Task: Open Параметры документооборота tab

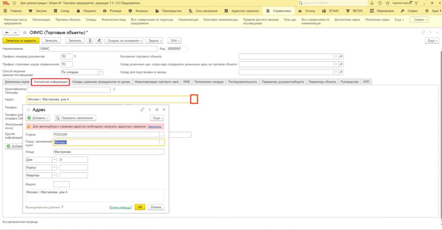Action: (283, 82)
